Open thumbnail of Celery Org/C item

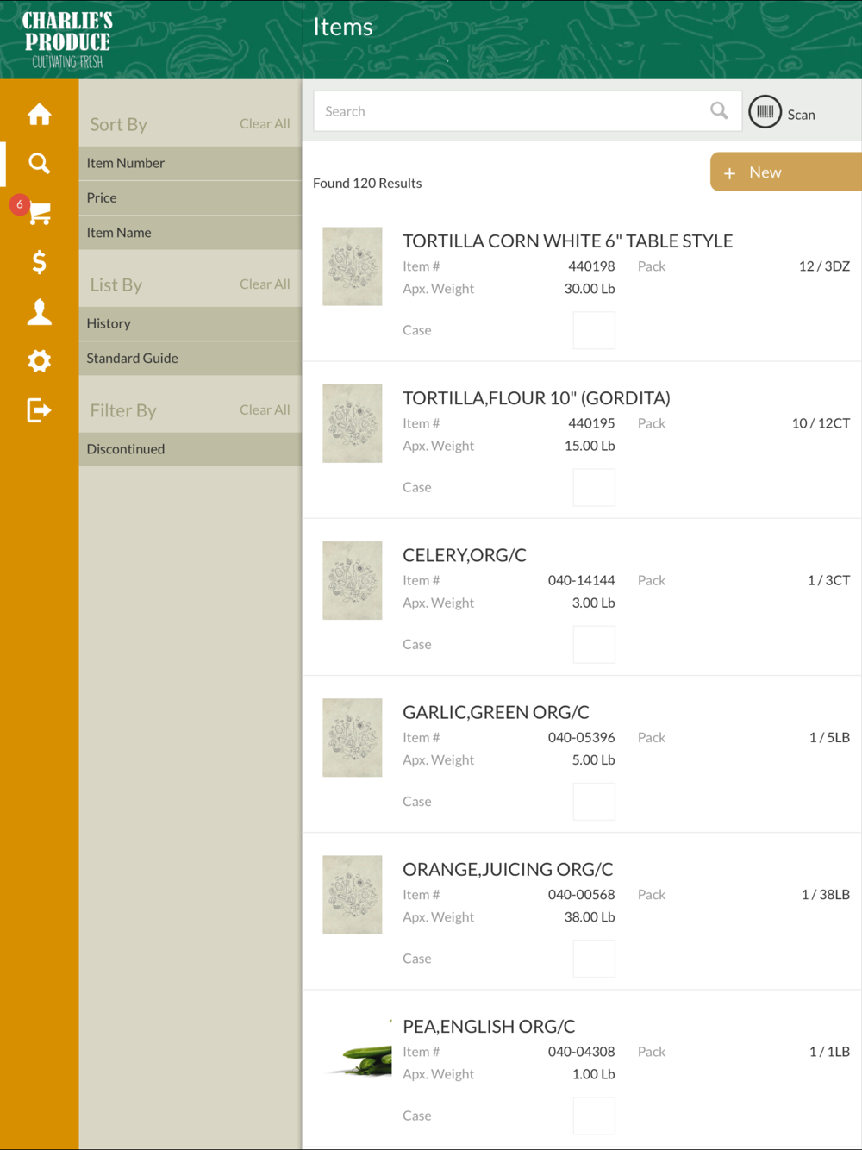coord(353,580)
